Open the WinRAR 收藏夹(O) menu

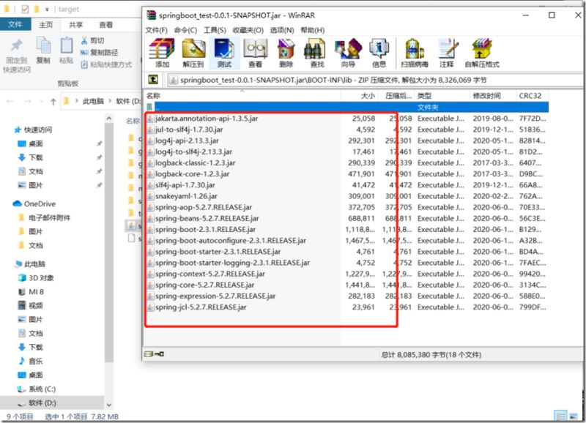click(248, 30)
